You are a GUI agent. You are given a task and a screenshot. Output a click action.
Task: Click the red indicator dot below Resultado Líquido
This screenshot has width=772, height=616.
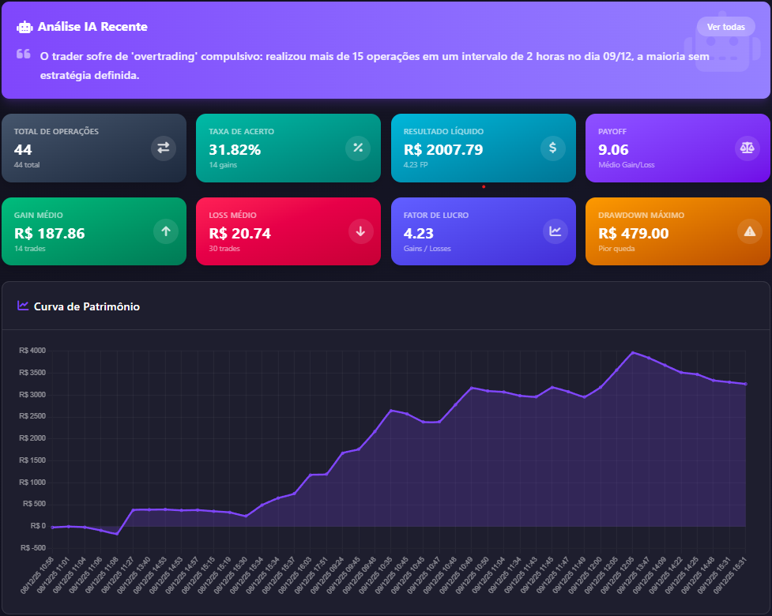[483, 187]
